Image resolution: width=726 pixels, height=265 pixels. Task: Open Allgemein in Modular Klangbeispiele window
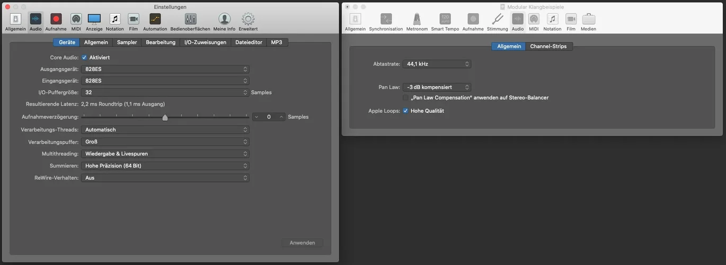pos(356,22)
